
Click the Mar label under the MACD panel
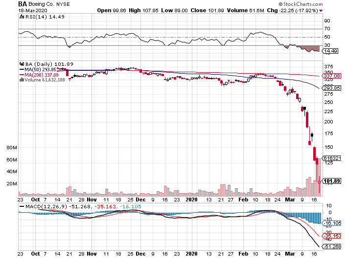pyautogui.click(x=290, y=254)
